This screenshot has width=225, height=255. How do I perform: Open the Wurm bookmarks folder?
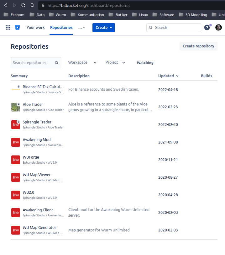57,15
